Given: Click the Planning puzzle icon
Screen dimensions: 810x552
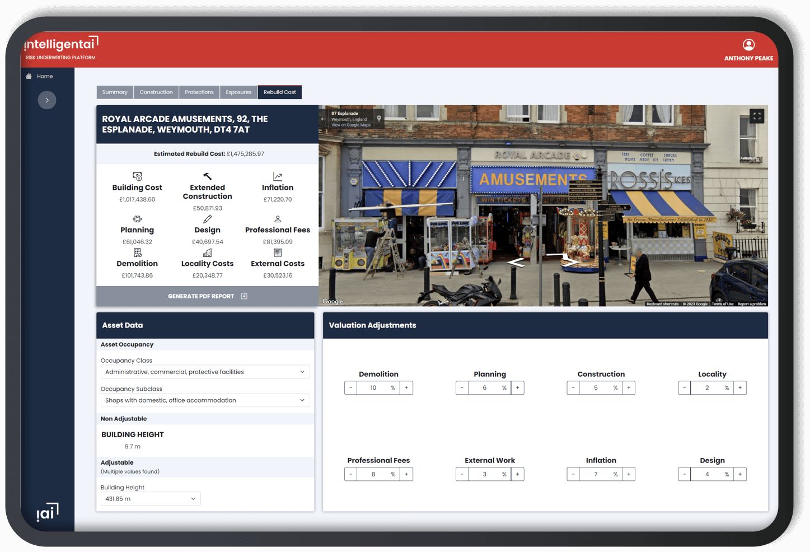Looking at the screenshot, I should click(137, 219).
